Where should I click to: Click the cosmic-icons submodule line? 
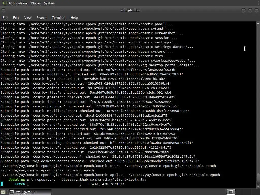pyautogui.click(x=87, y=102)
